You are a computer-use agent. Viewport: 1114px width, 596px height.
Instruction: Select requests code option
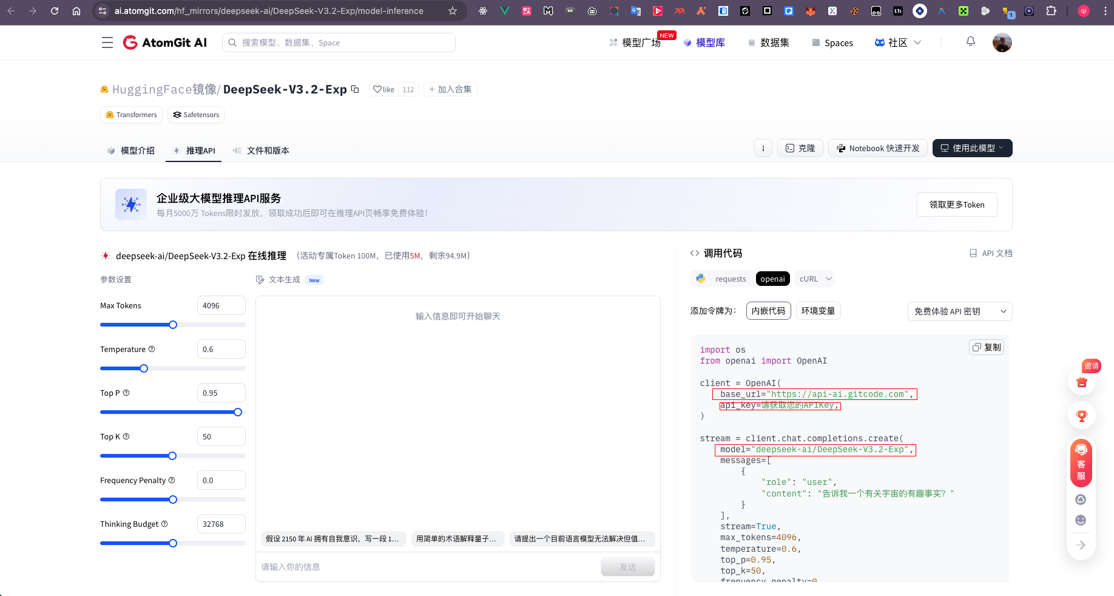point(731,279)
